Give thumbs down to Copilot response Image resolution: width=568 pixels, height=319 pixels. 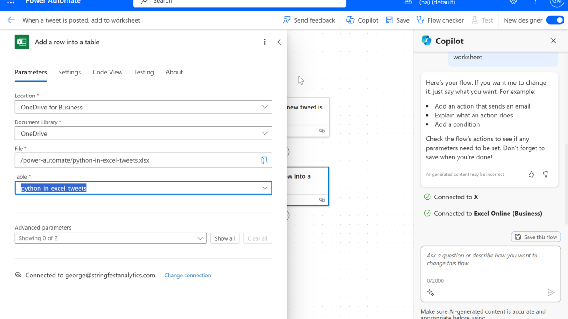(546, 175)
